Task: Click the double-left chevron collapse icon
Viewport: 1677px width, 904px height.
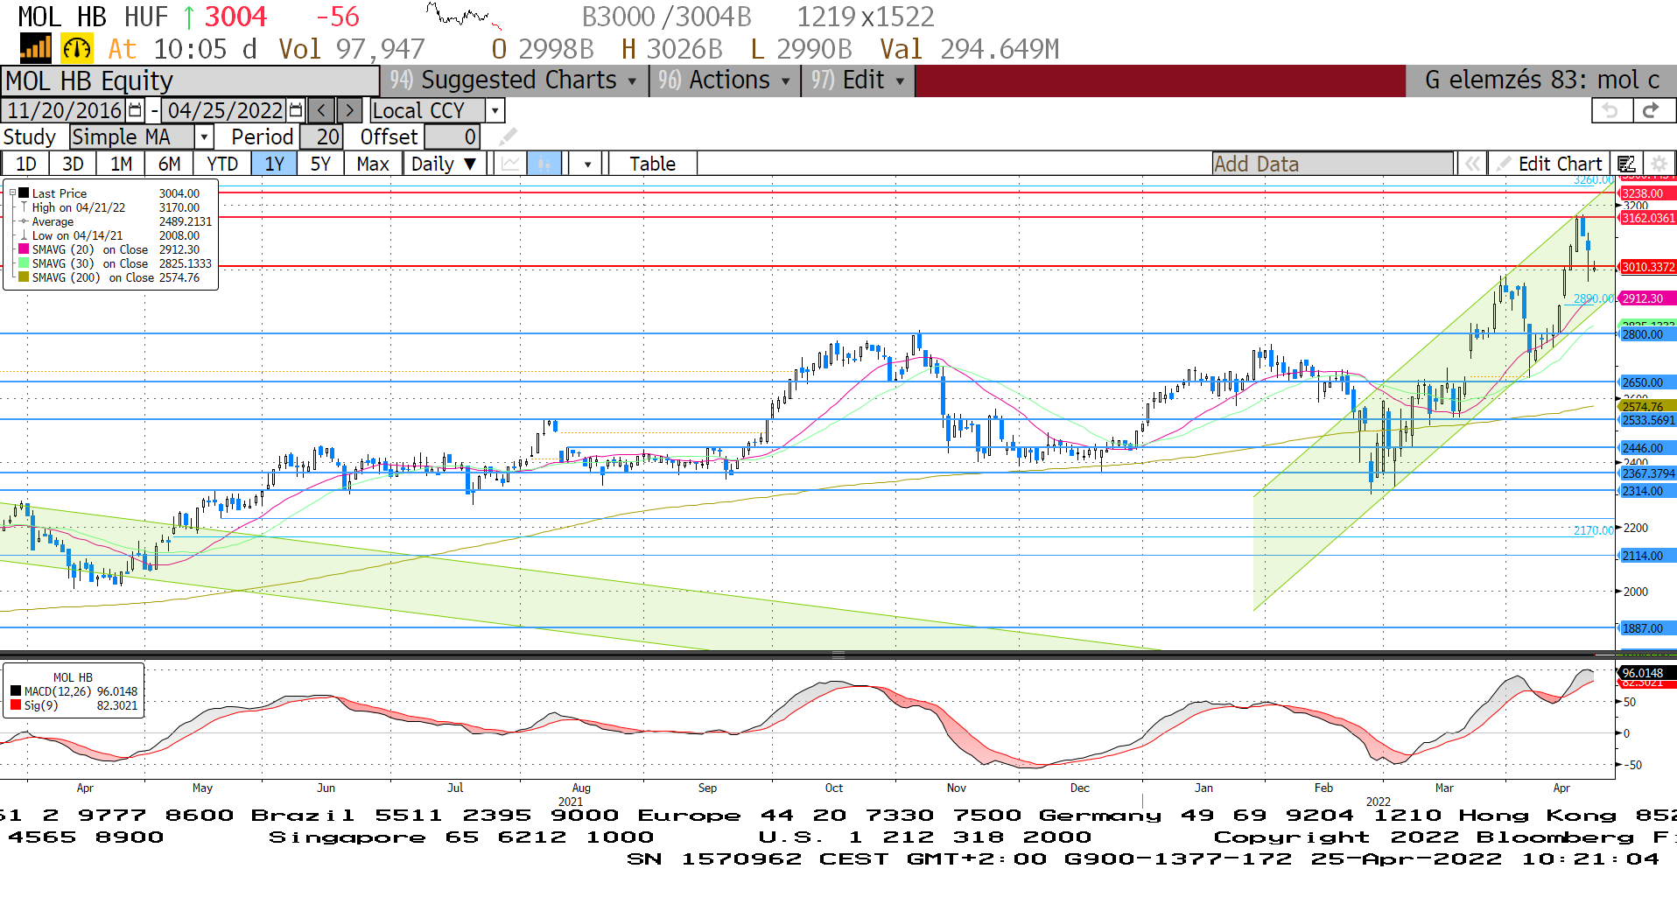Action: pyautogui.click(x=1473, y=164)
